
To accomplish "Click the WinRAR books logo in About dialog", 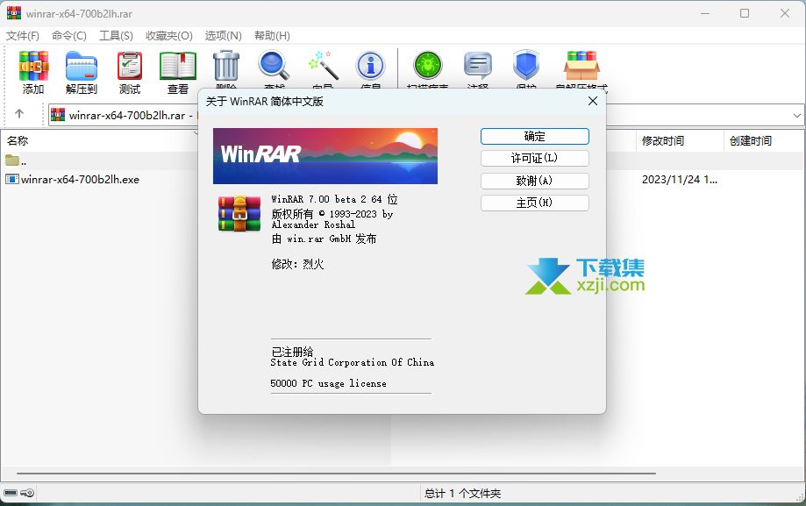I will [239, 213].
